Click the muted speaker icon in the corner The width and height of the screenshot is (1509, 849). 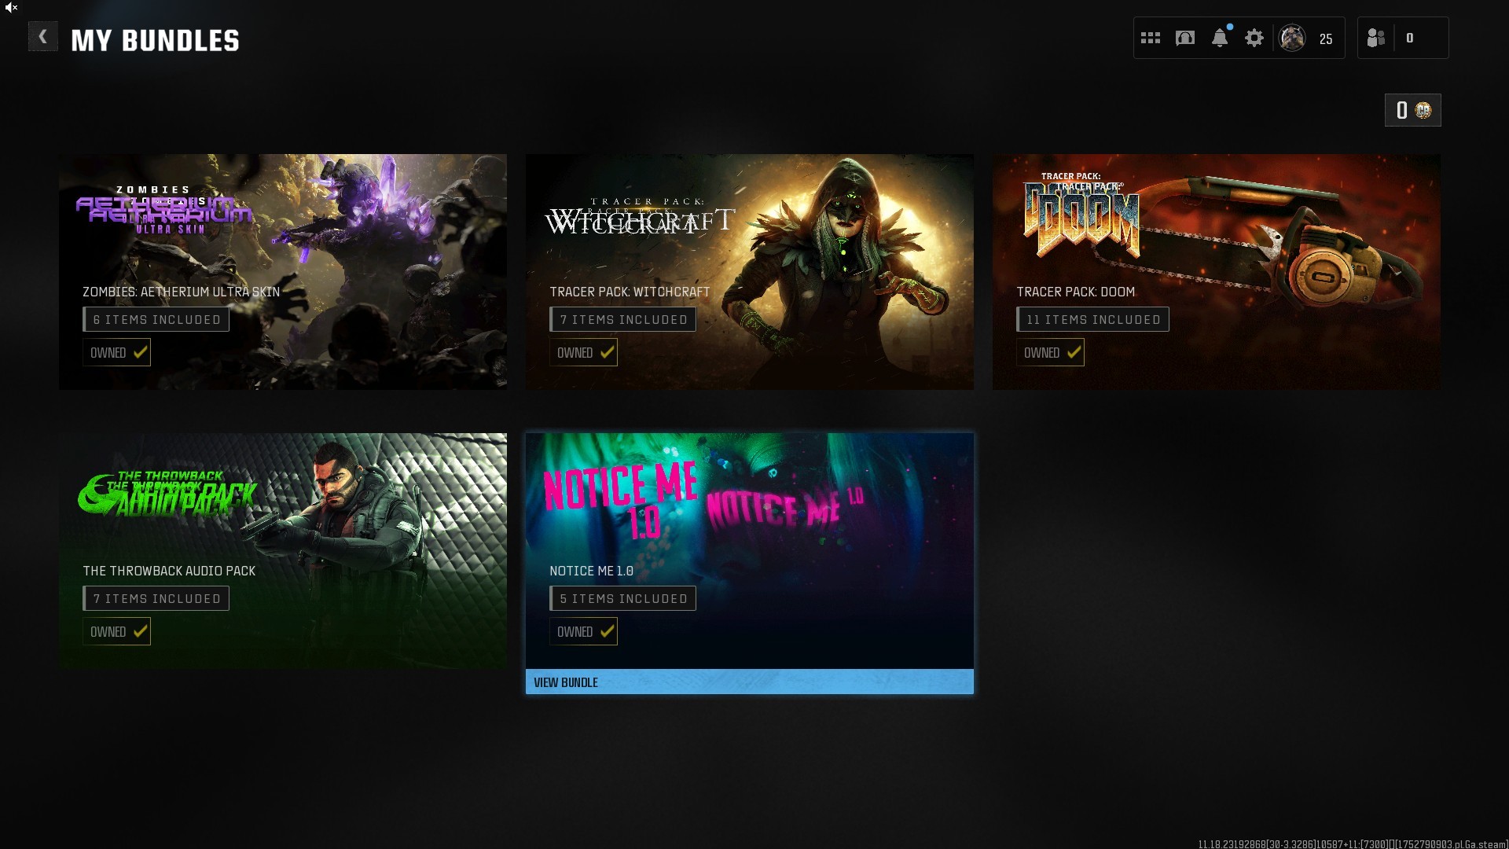(11, 8)
